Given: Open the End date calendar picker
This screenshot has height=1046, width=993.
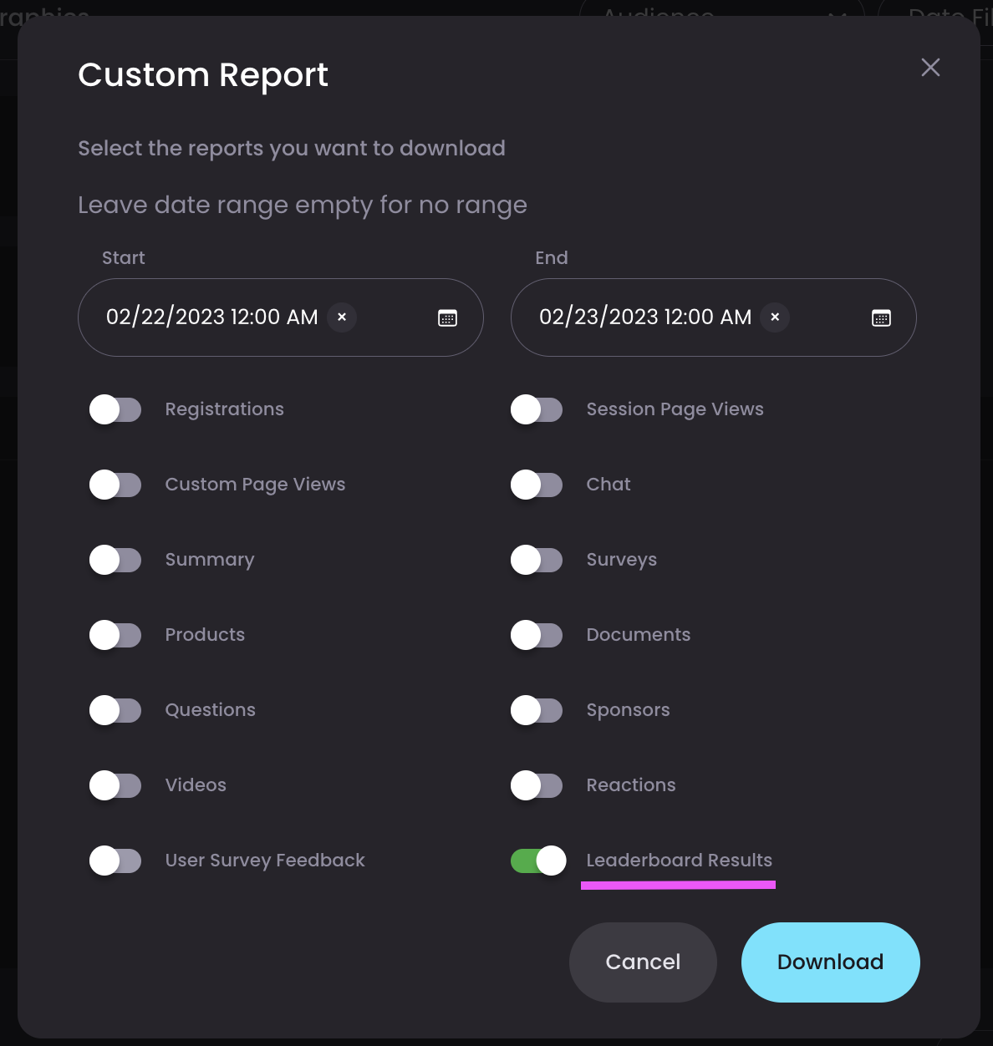Looking at the screenshot, I should click(x=881, y=317).
